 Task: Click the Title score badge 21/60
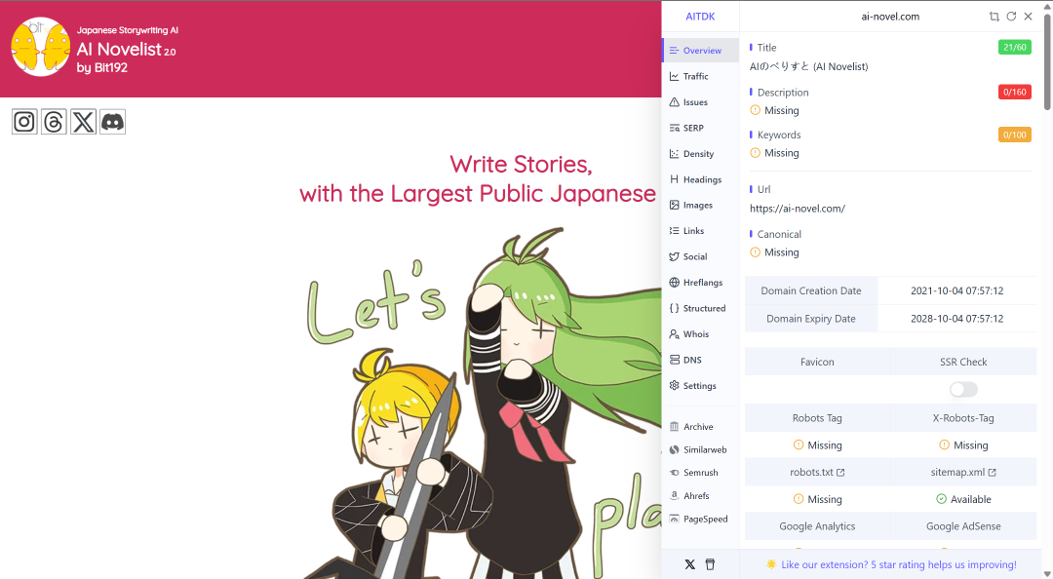click(1015, 47)
